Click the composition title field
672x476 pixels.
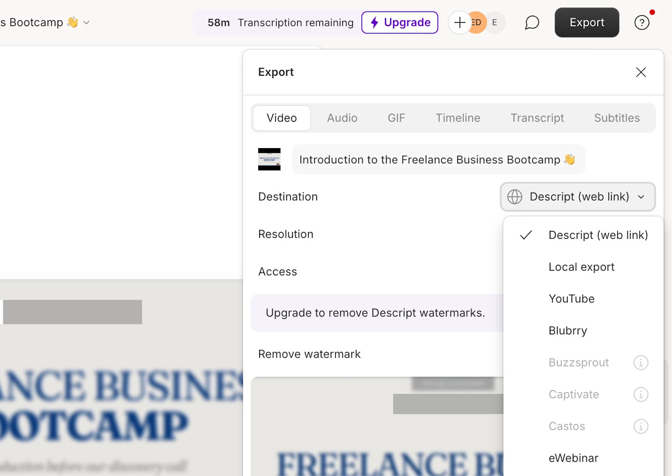[x=438, y=160]
